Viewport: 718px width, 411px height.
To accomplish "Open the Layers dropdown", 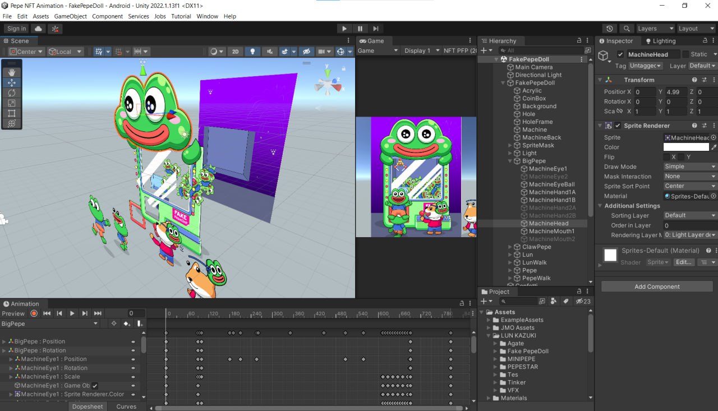I will click(655, 29).
